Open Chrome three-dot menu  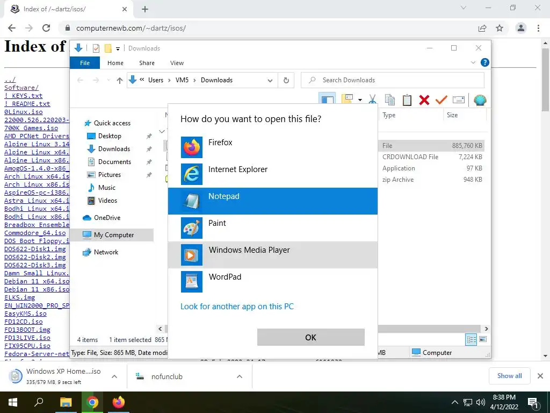point(538,28)
